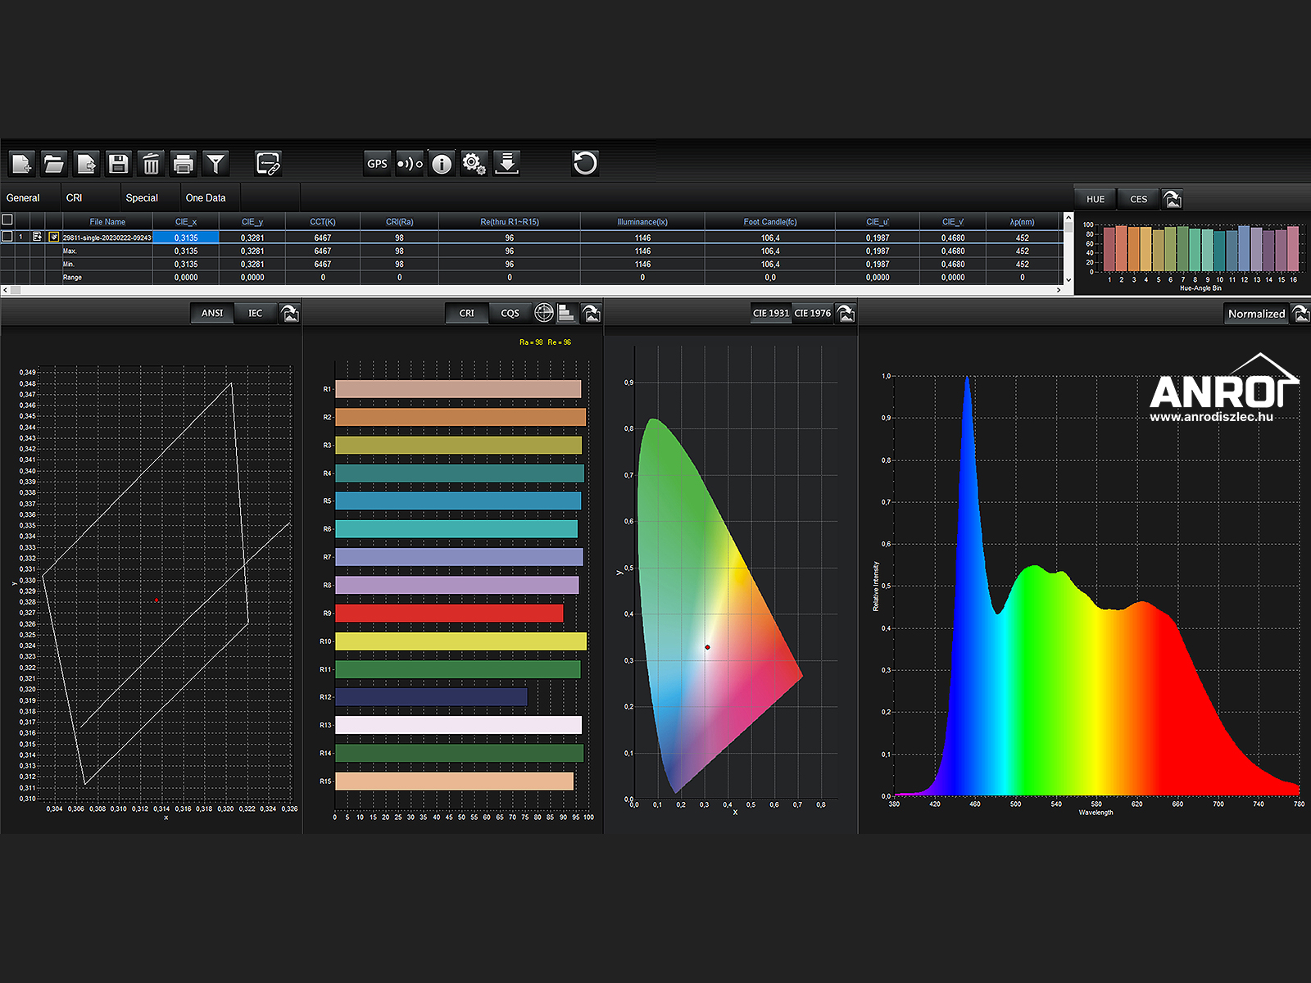Tick the checkbox for row 1
The width and height of the screenshot is (1311, 983).
[7, 236]
